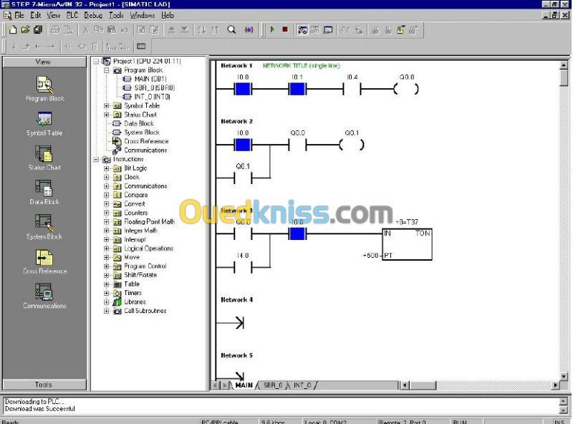Select I0.0 contact in Network 1

243,89
